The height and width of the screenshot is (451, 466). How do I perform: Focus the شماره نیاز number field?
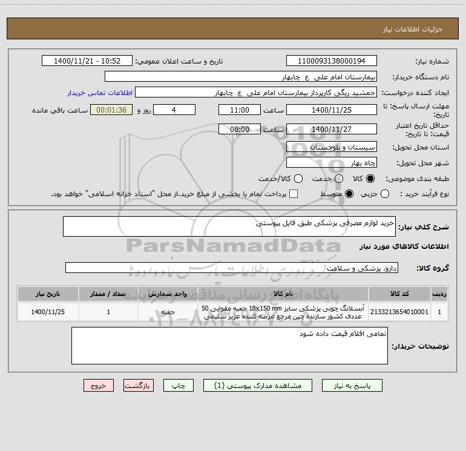click(332, 61)
